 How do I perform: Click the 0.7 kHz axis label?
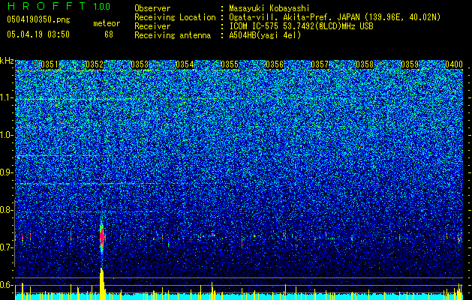point(7,247)
